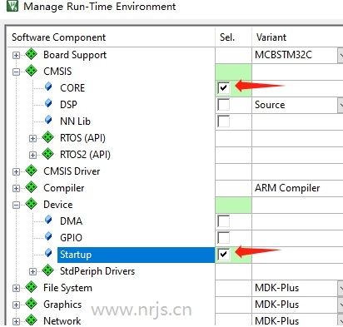Expand the RTOS2 (API) node
Viewport: 343px width, 327px height.
[x=32, y=155]
